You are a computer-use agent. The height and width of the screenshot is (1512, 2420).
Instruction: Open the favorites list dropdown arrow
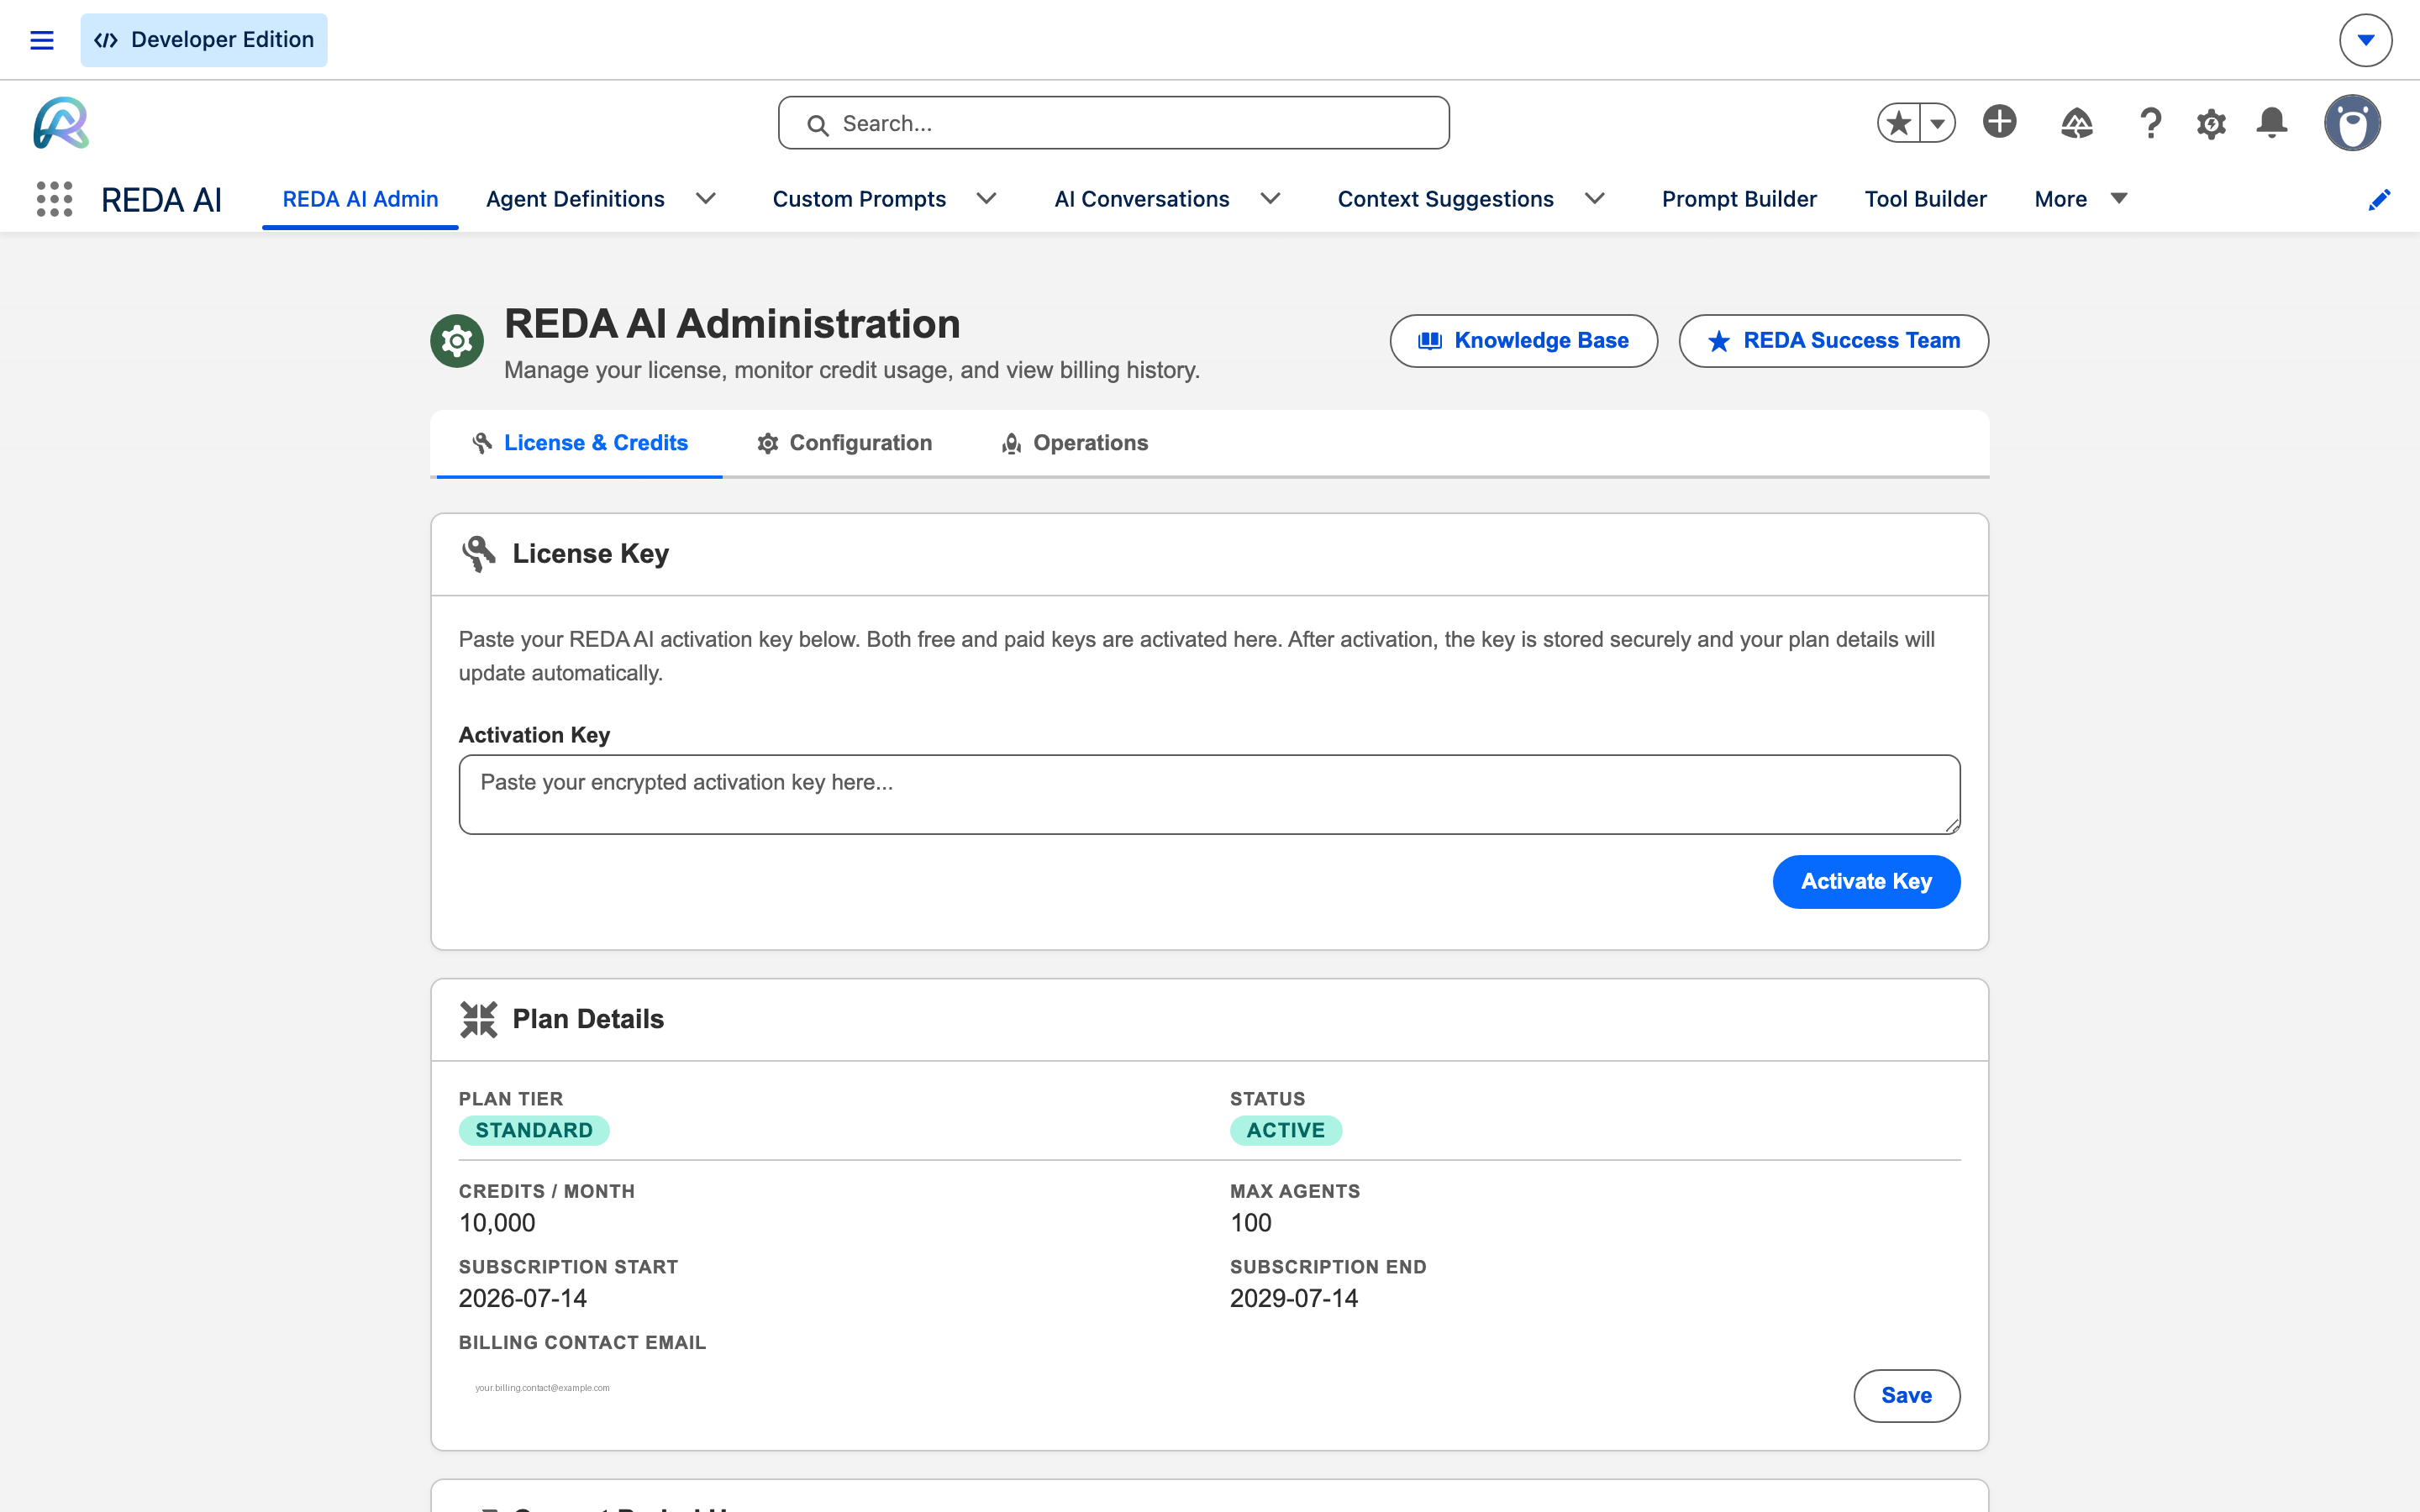tap(1938, 123)
